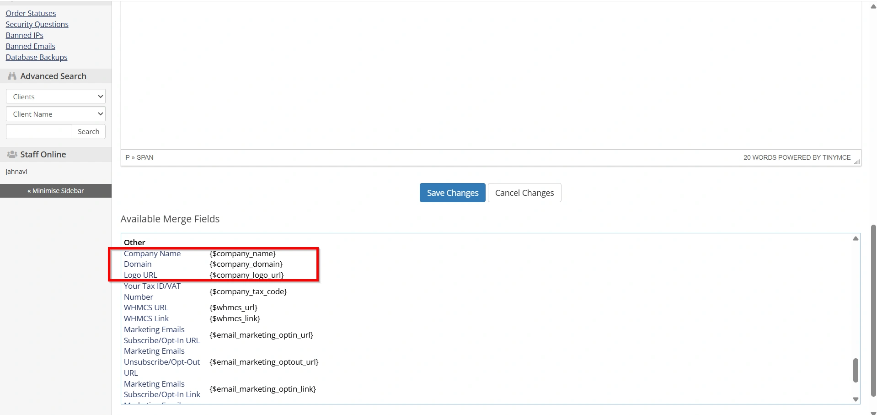Click the SPAN element in TinyMCE path
This screenshot has height=415, width=877.
coord(145,157)
